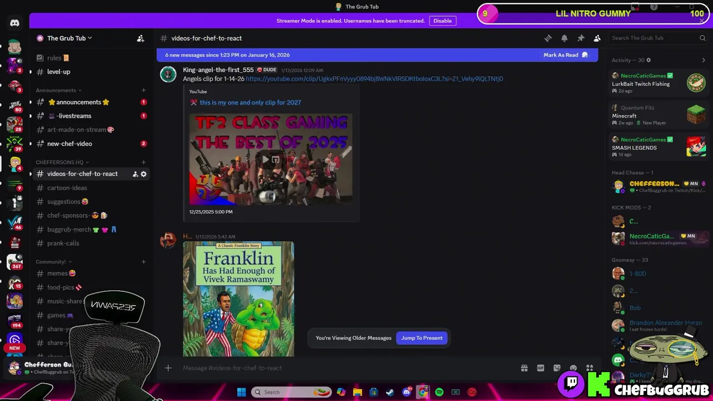
Task: Collapse the Community category
Action: tap(53, 262)
